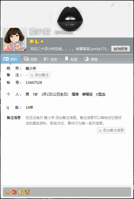Click the gold shield badge icon
Viewport: 134px width, 199px height.
point(21,192)
